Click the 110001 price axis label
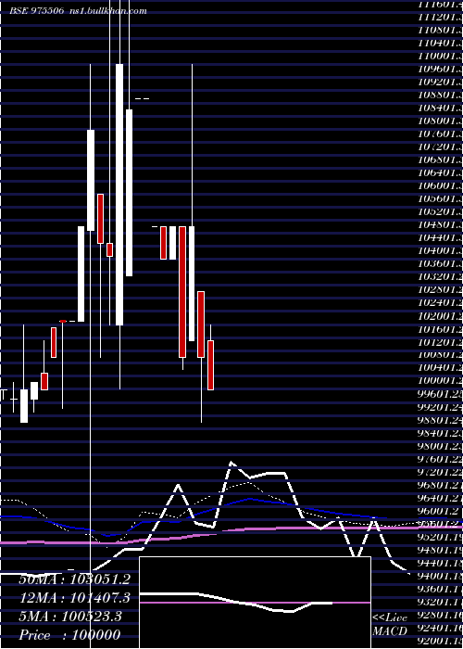This screenshot has height=649, width=463. [440, 56]
